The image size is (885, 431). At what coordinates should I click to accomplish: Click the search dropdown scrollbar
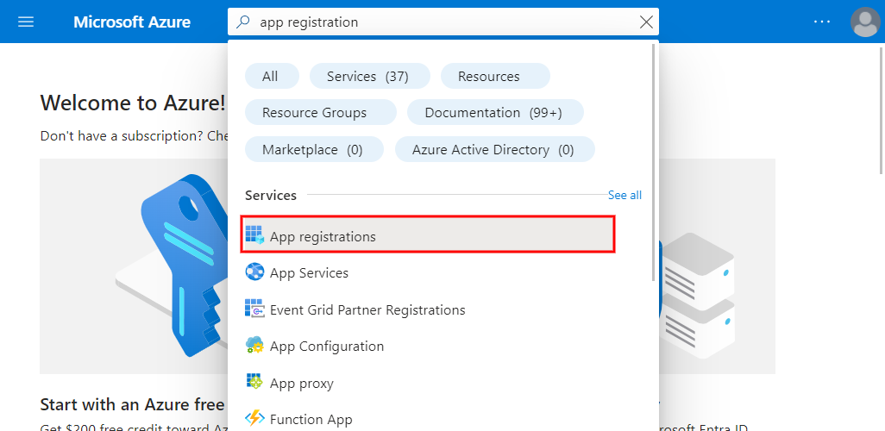(654, 162)
